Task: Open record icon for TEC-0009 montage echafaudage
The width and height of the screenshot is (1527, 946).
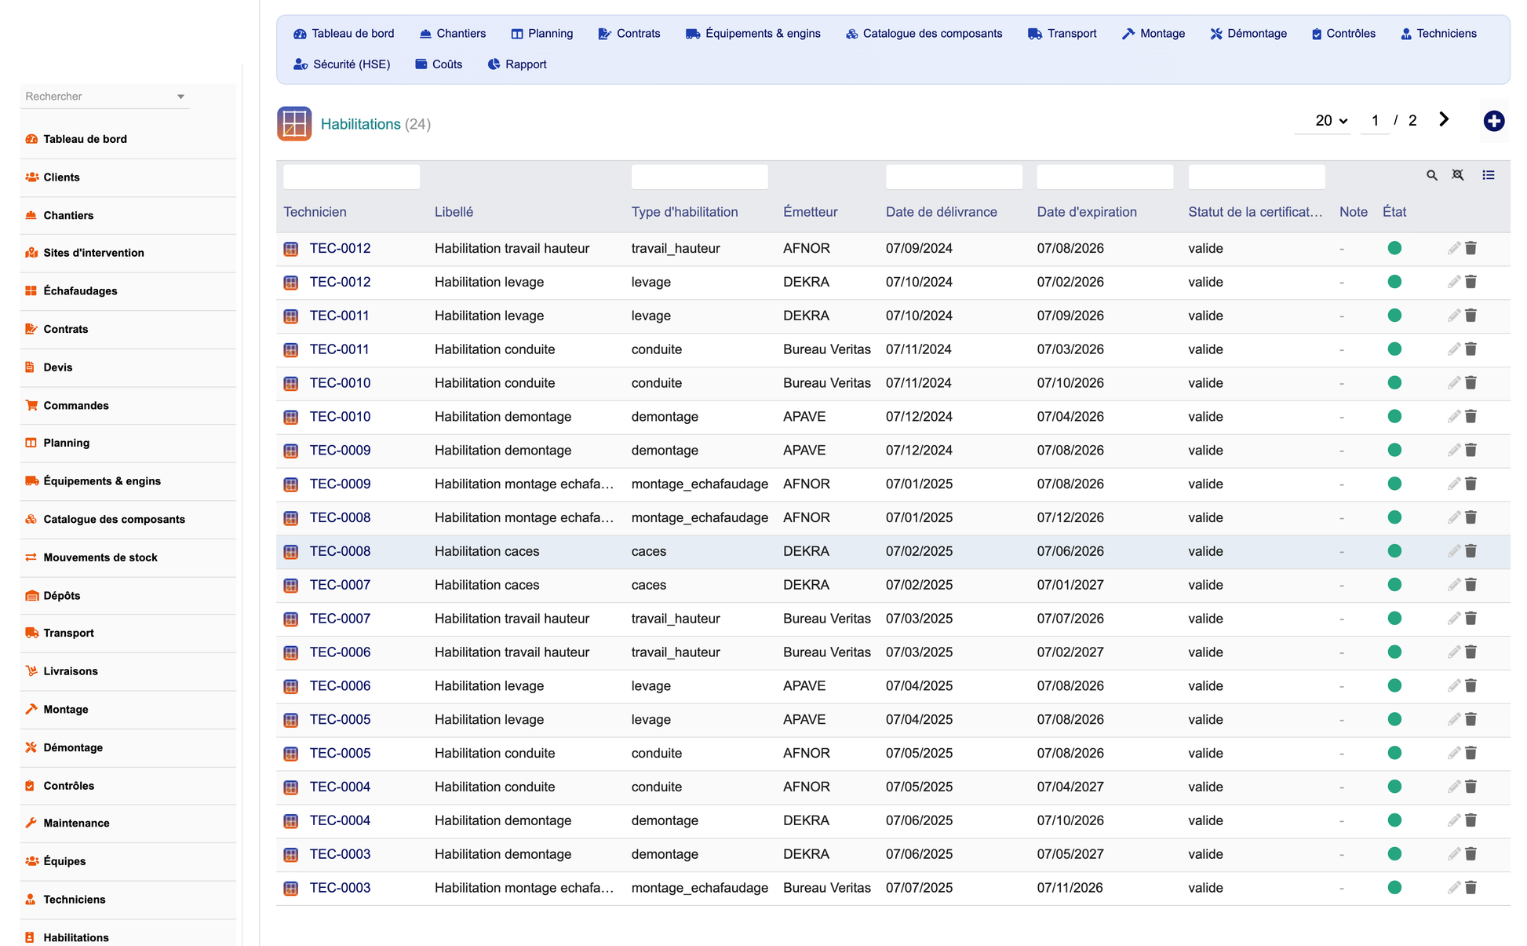Action: 290,484
